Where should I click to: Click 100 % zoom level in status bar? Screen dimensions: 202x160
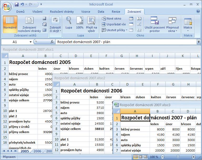154,157
